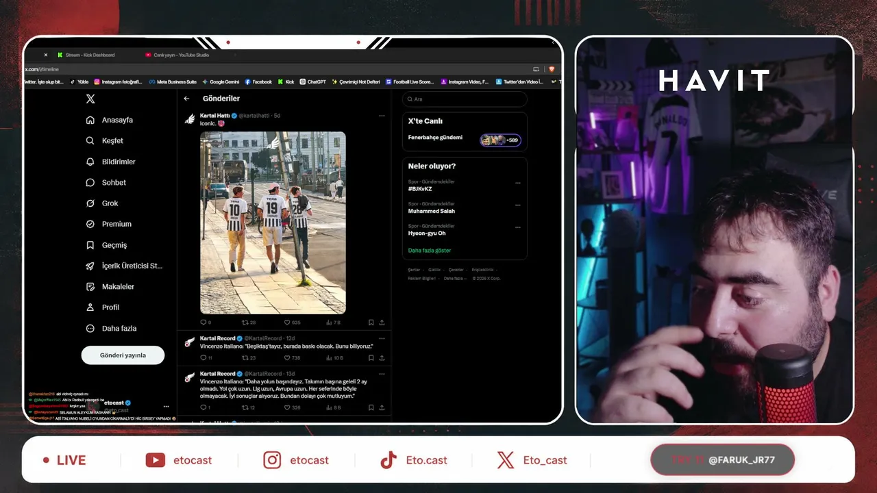Open the Bildirimler bell icon

[x=90, y=162]
